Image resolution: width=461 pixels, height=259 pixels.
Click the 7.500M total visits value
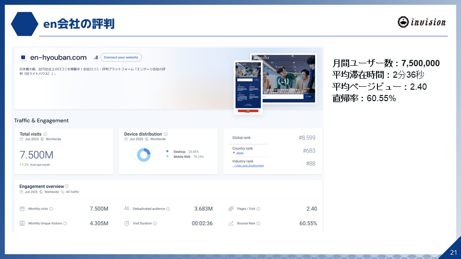(36, 155)
